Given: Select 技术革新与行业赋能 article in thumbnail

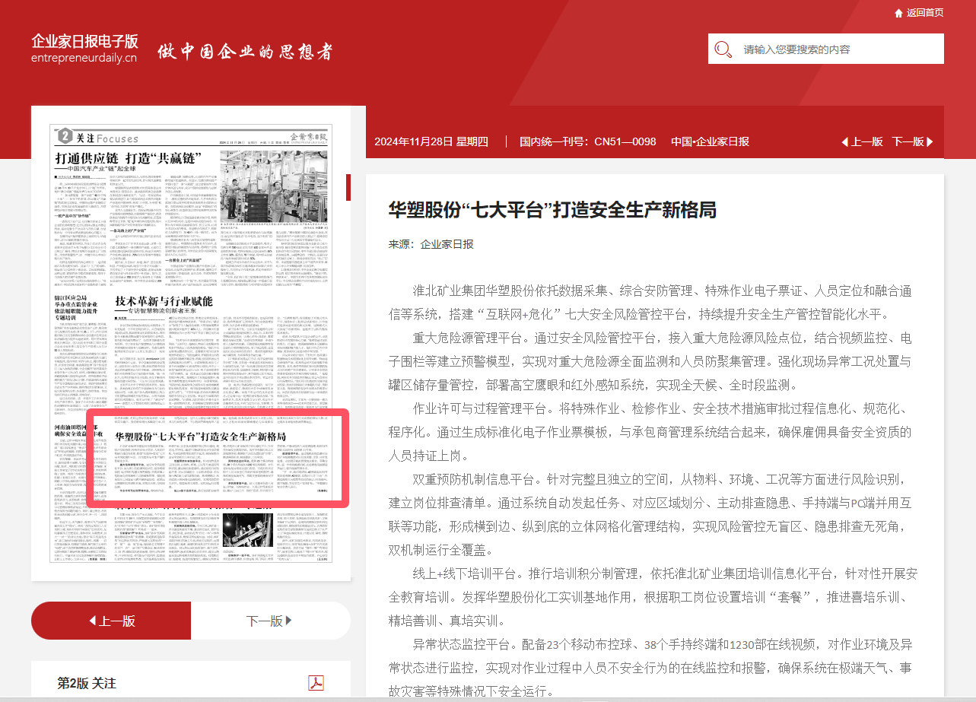Looking at the screenshot, I should tap(164, 300).
